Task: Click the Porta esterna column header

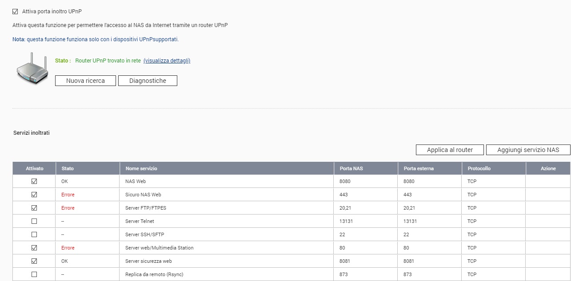Action: 419,168
